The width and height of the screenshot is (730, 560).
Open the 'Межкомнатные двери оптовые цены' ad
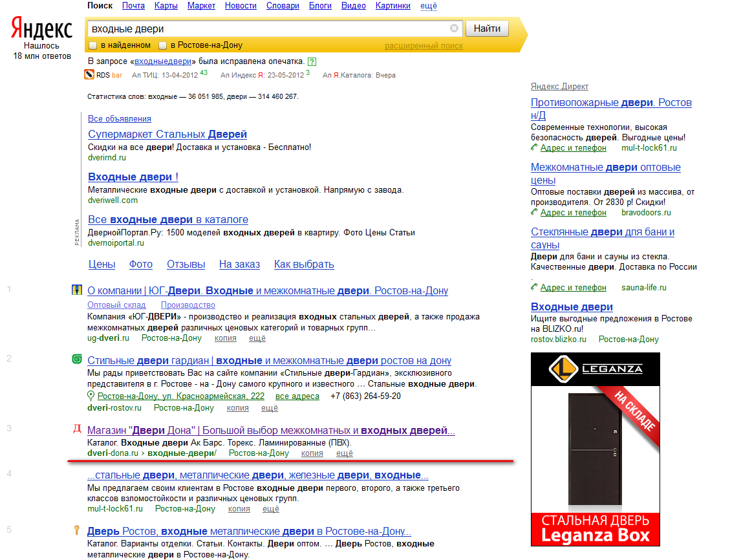click(x=606, y=174)
